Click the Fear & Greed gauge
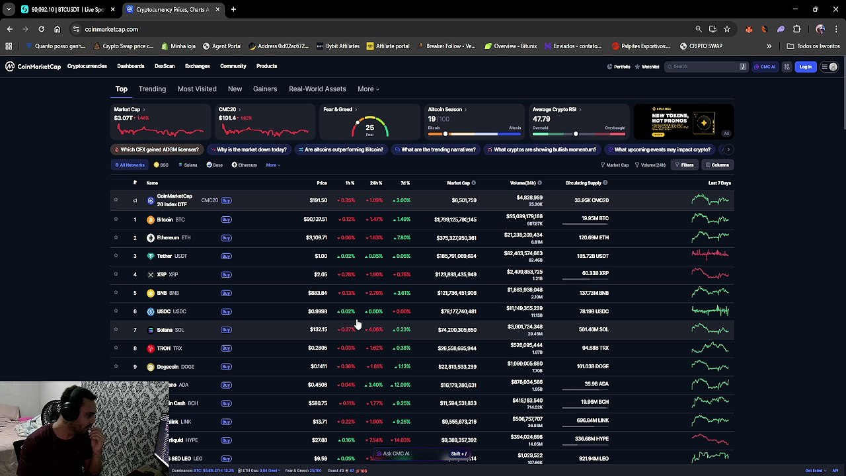846x476 pixels. pyautogui.click(x=369, y=126)
